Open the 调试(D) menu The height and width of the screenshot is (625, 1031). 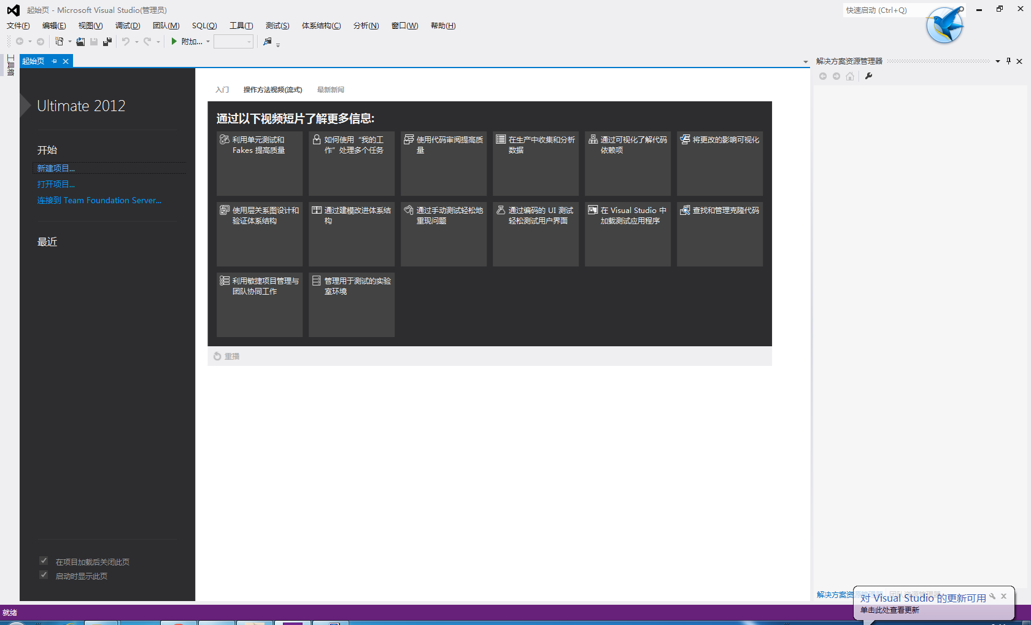pos(128,26)
